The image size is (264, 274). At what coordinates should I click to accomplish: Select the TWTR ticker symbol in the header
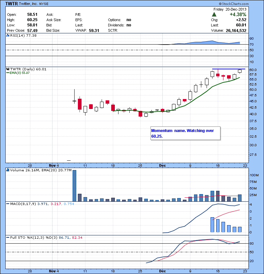11,4
